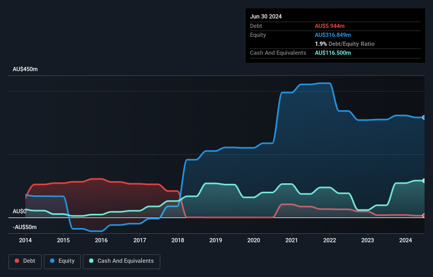Screen dimensions: 433x277
Task: Click the 2018 x-axis label
Action: tap(178, 240)
